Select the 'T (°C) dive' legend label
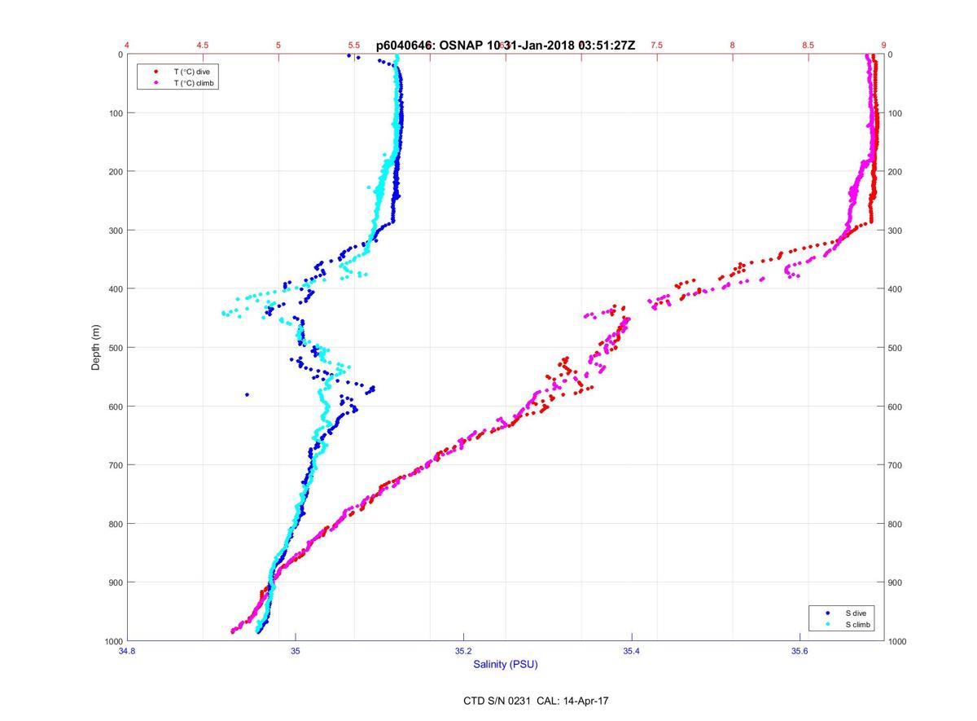The height and width of the screenshot is (721, 977). [x=191, y=72]
